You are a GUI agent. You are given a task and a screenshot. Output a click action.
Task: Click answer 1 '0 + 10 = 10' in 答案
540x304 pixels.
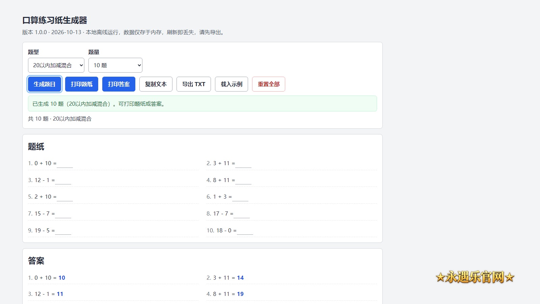coord(113,278)
